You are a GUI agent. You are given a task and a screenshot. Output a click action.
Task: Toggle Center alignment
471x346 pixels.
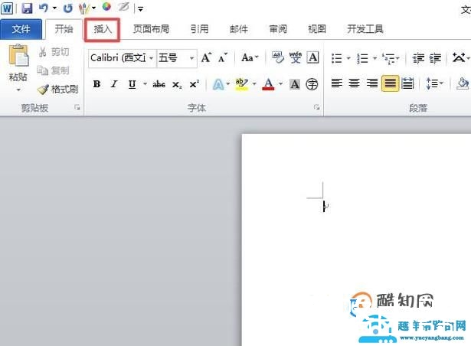click(x=355, y=83)
